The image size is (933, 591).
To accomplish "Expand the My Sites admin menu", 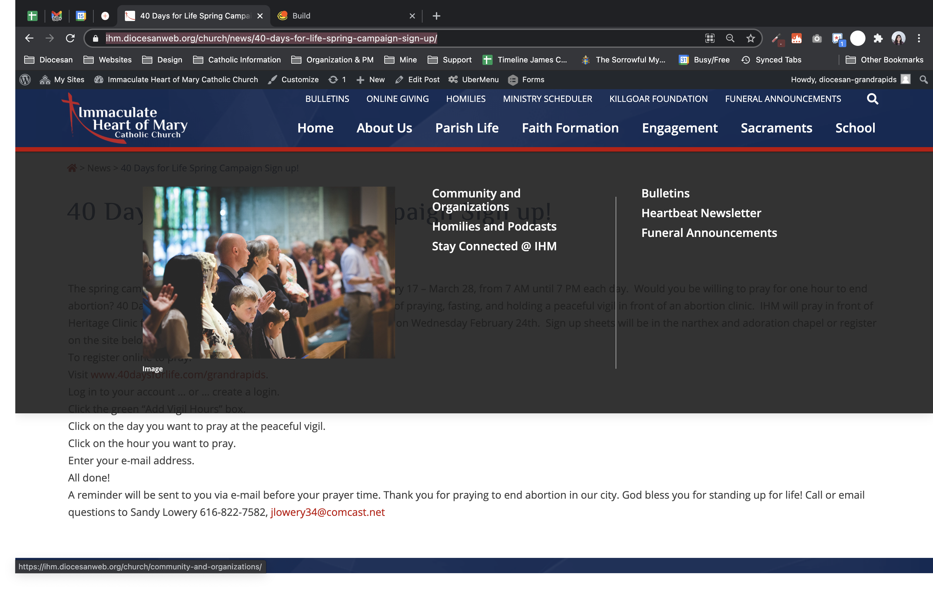I will point(62,79).
